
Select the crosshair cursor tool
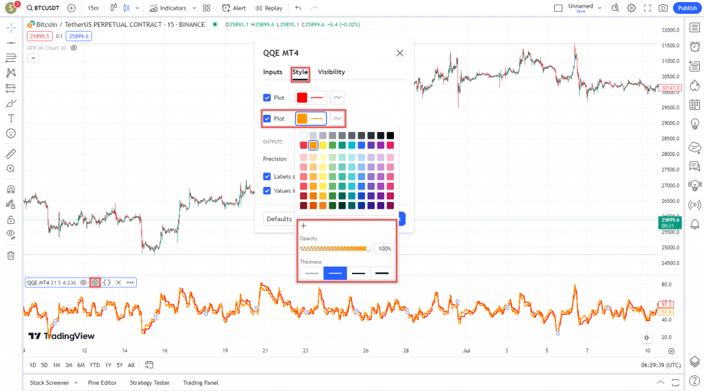coord(11,28)
